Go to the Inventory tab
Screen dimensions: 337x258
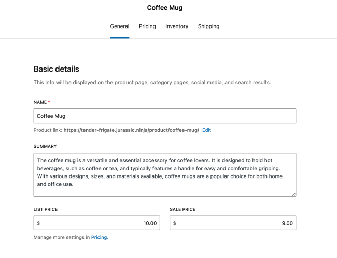point(177,26)
